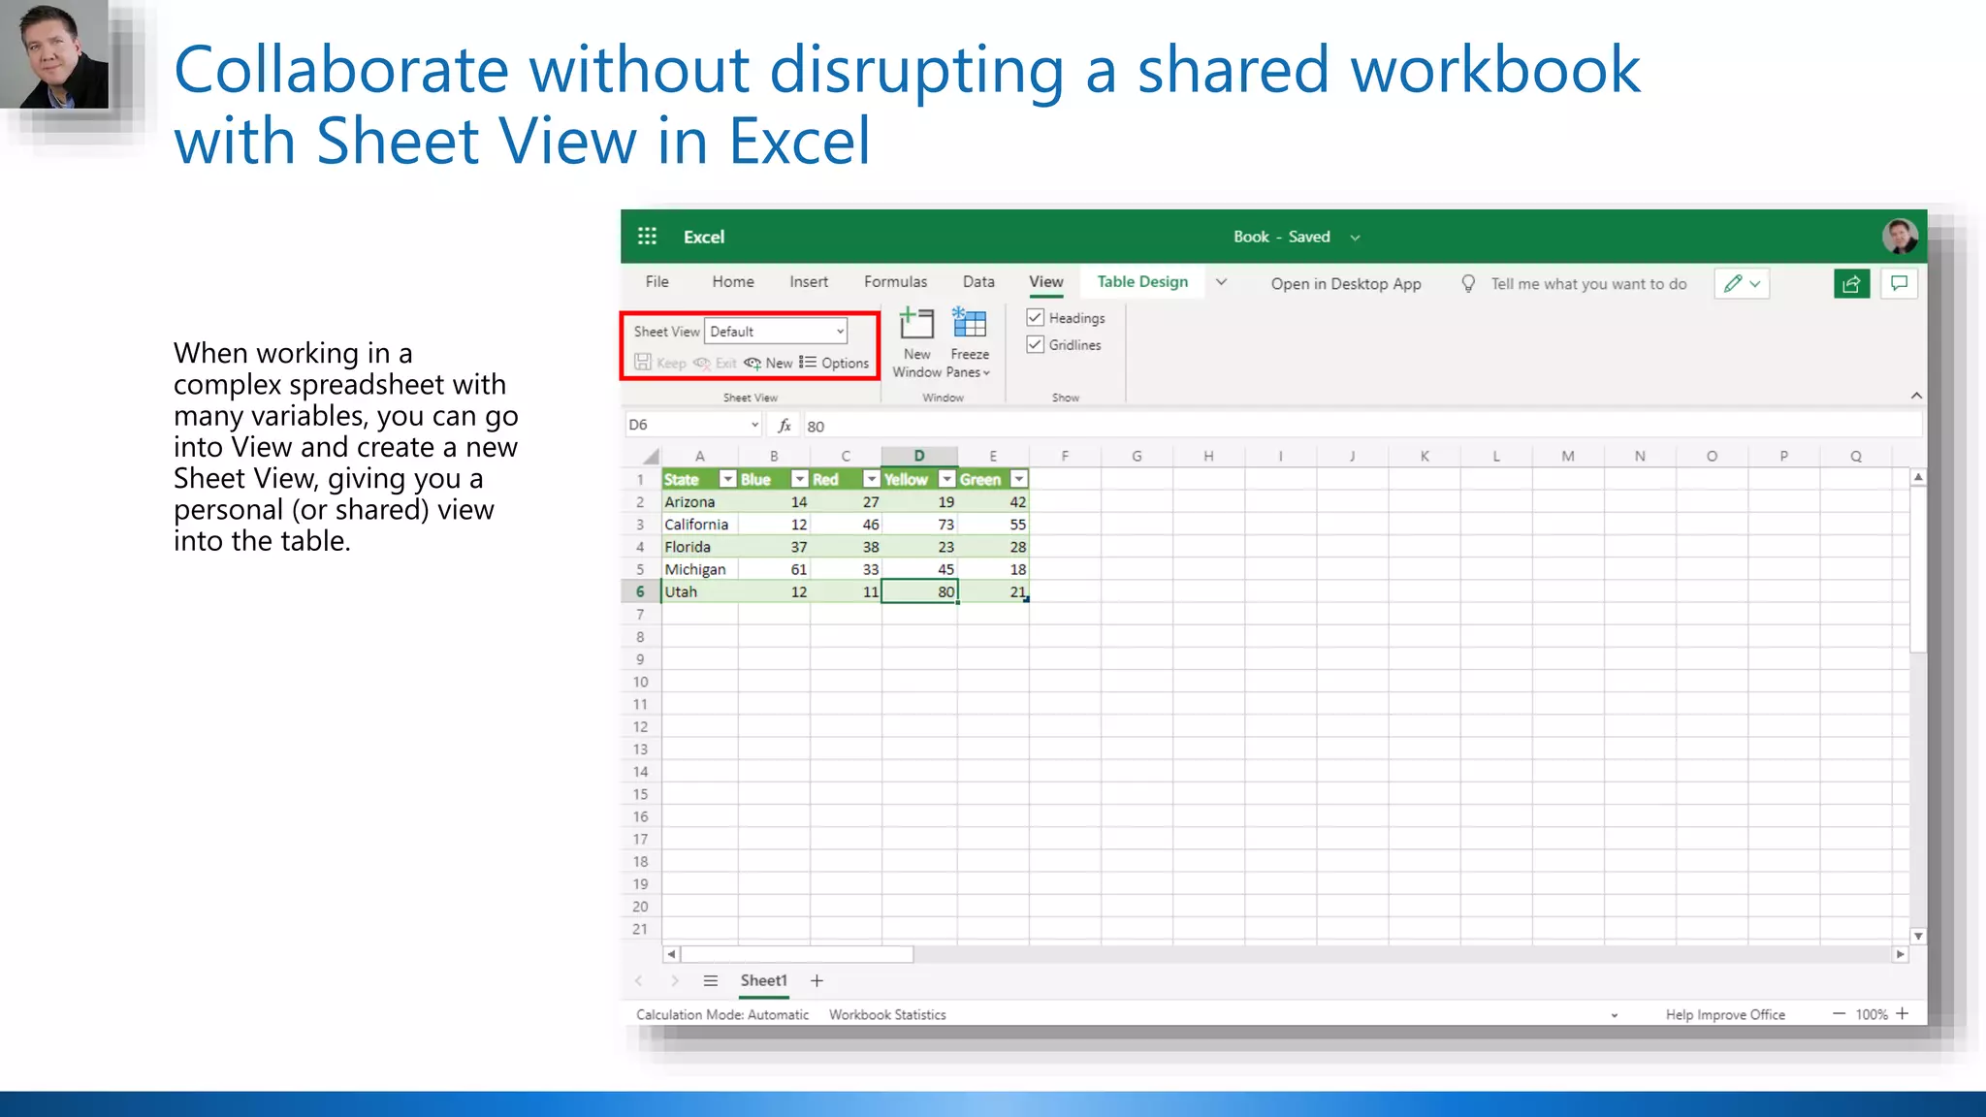This screenshot has height=1117, width=1986.
Task: Expand Book - Saved title chevron
Action: 1355,238
